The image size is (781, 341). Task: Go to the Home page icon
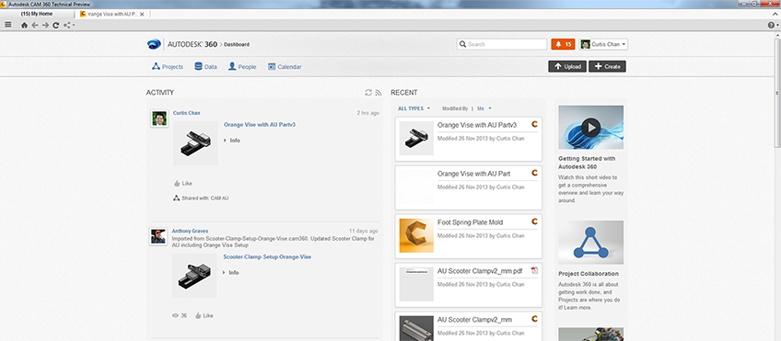[x=24, y=26]
